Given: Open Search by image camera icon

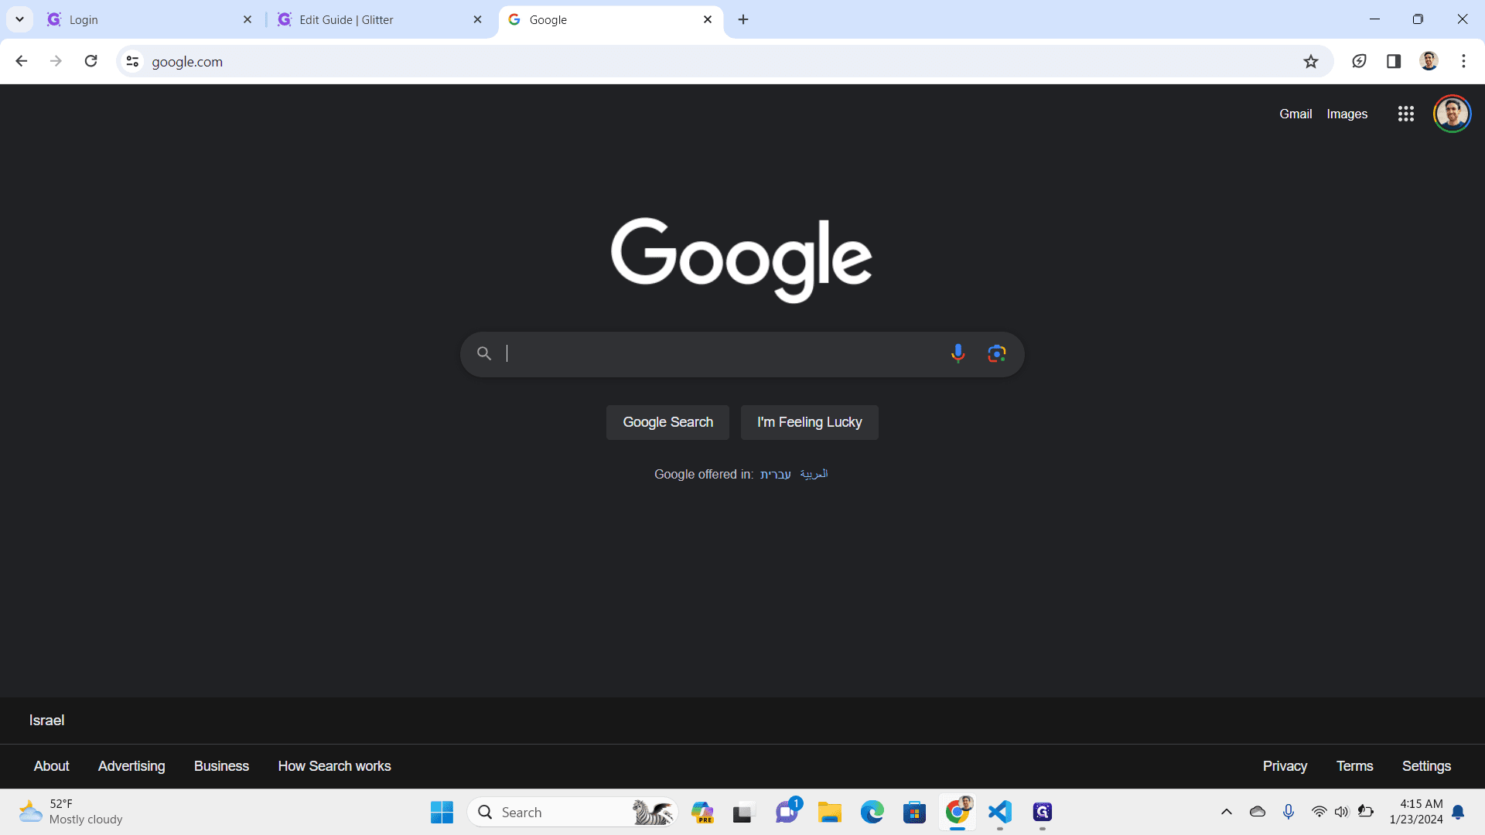Looking at the screenshot, I should [x=997, y=353].
